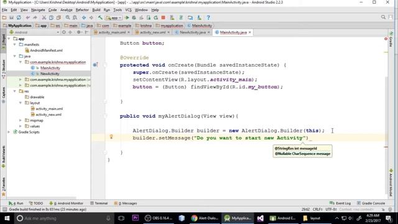Switch to the activity_main.xml editor tab
The width and height of the screenshot is (398, 224).
112,32
